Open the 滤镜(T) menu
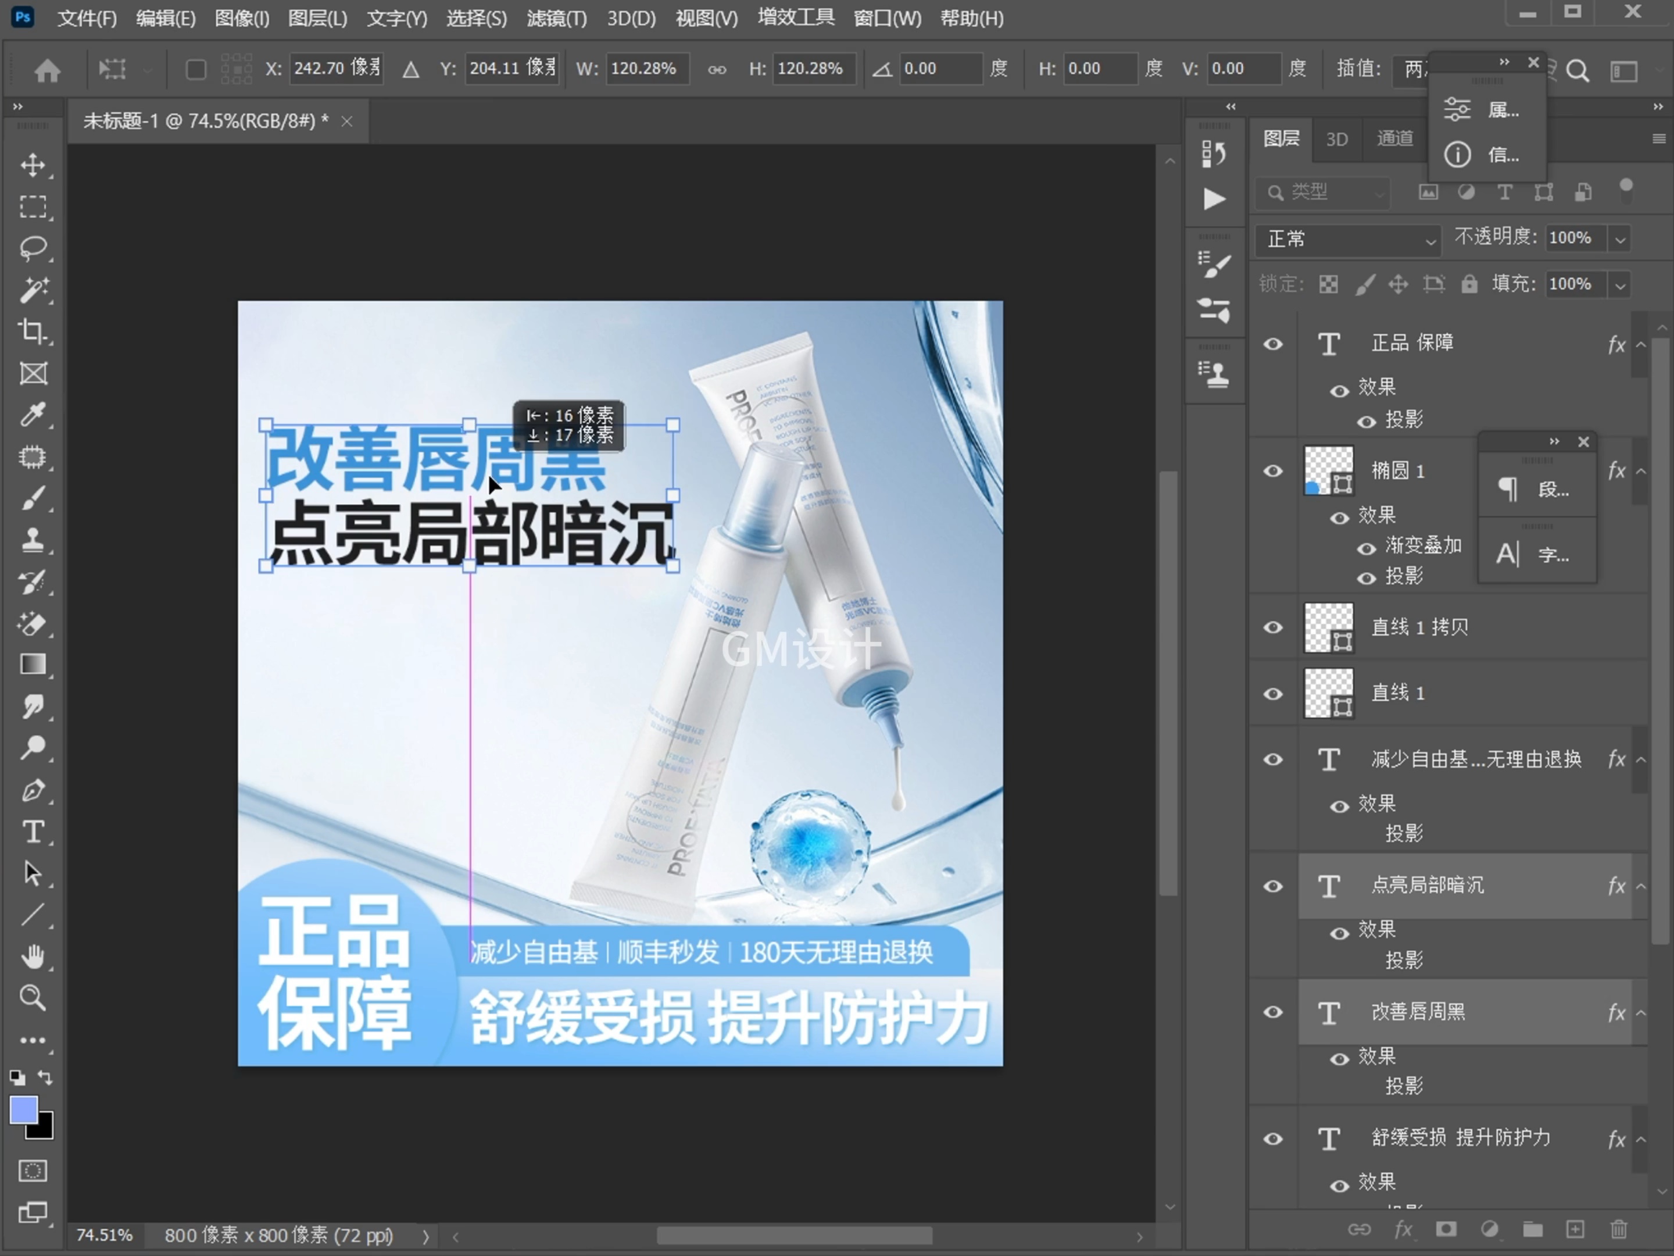The width and height of the screenshot is (1674, 1256). click(x=556, y=18)
